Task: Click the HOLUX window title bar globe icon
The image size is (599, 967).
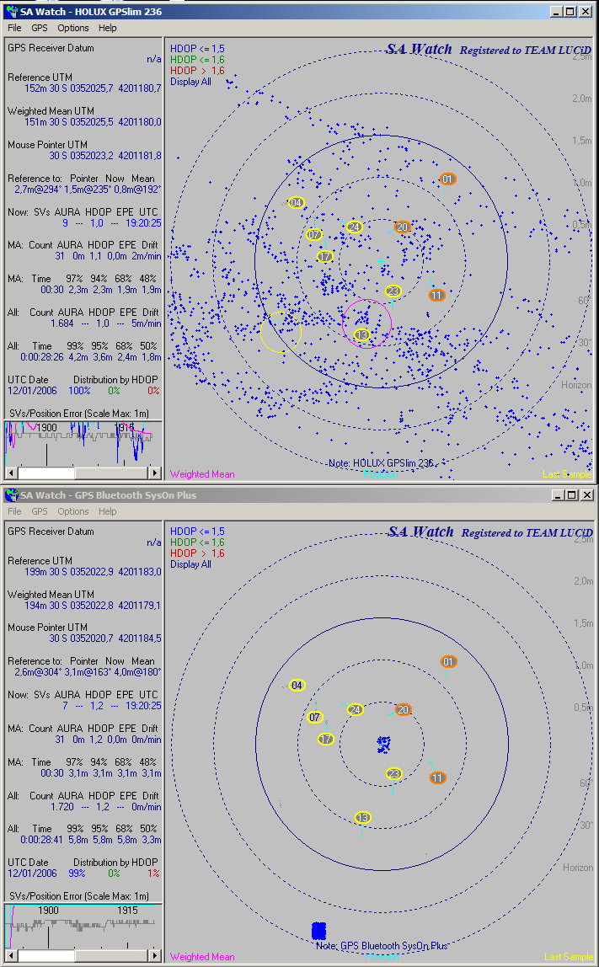Action: pyautogui.click(x=11, y=11)
